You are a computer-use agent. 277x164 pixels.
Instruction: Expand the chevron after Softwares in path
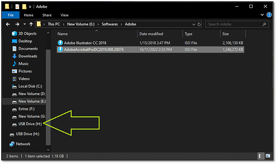[122, 24]
